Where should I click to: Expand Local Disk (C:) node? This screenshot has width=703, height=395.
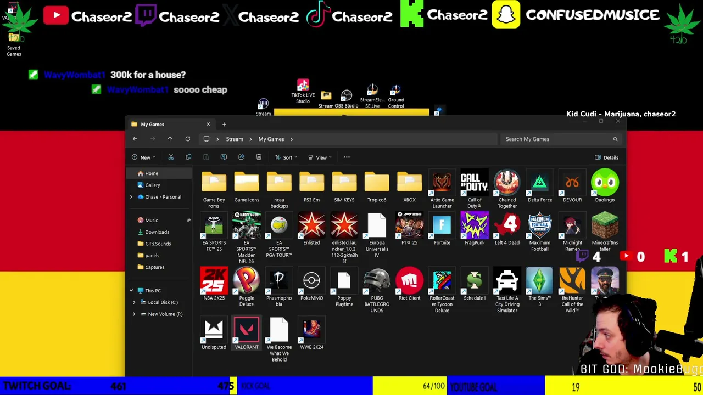(x=134, y=302)
